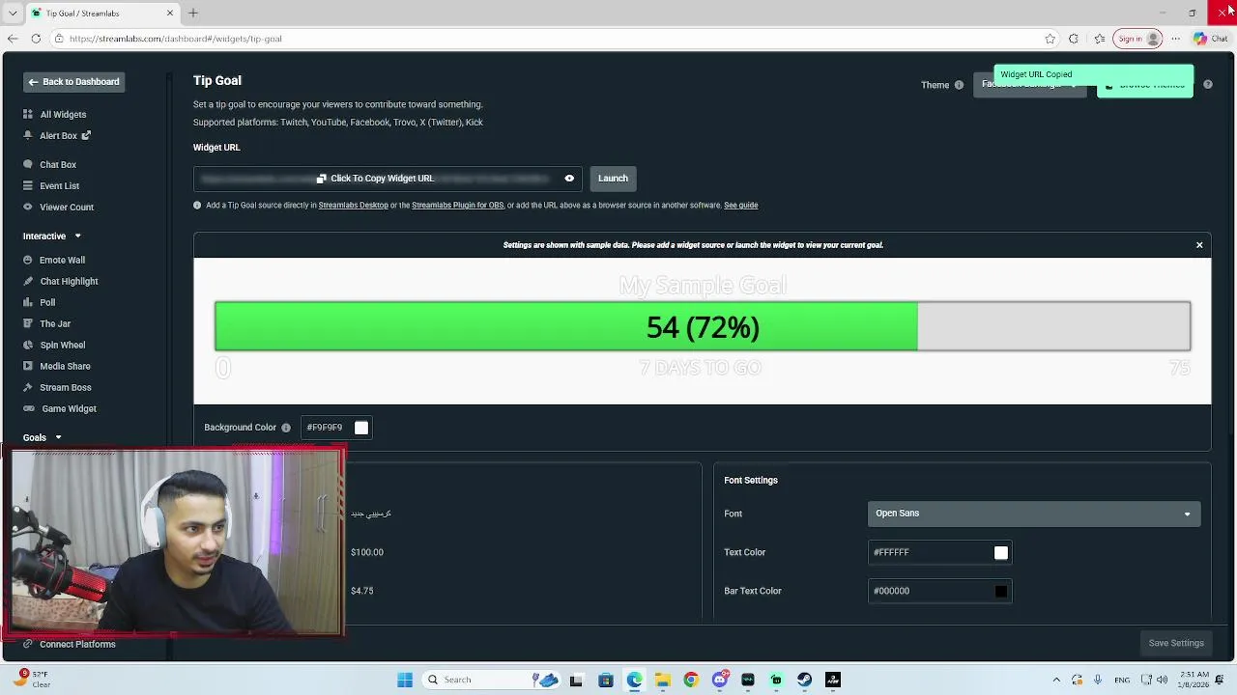Click the Theme info icon
The image size is (1237, 695).
pyautogui.click(x=959, y=85)
